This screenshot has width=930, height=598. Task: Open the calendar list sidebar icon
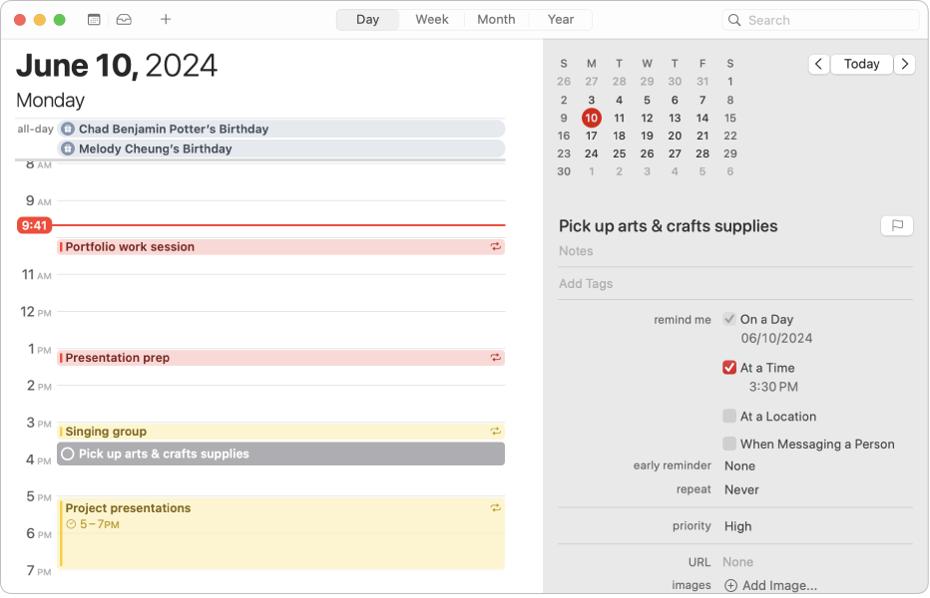click(x=94, y=19)
